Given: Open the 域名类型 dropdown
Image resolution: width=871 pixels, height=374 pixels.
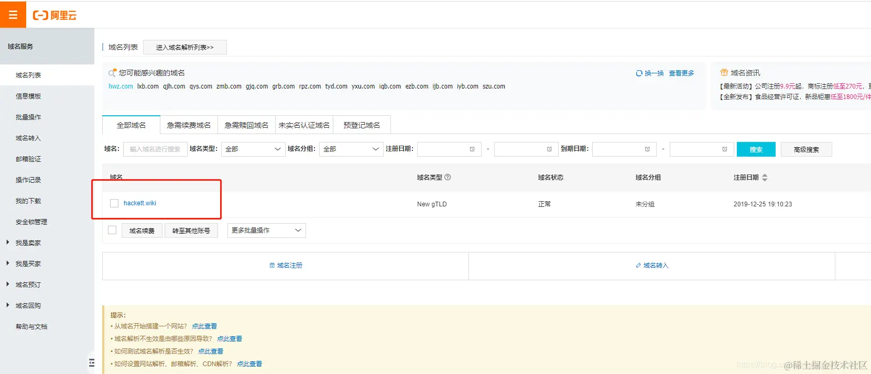Looking at the screenshot, I should point(253,149).
